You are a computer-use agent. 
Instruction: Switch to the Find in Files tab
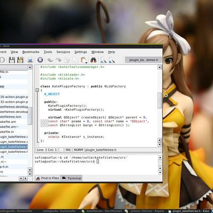point(47,178)
